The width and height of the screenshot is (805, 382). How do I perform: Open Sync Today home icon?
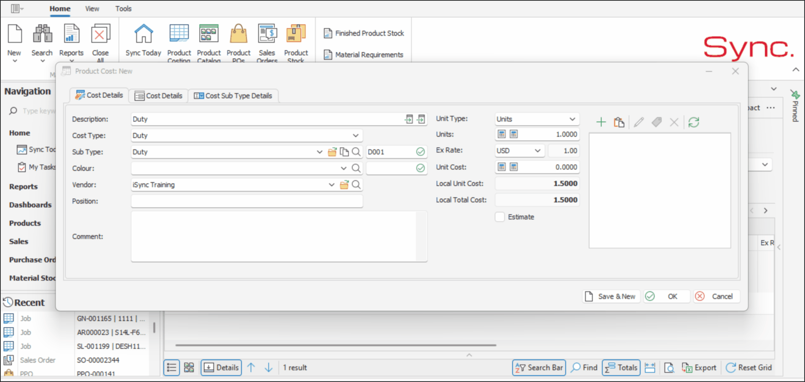coord(143,34)
